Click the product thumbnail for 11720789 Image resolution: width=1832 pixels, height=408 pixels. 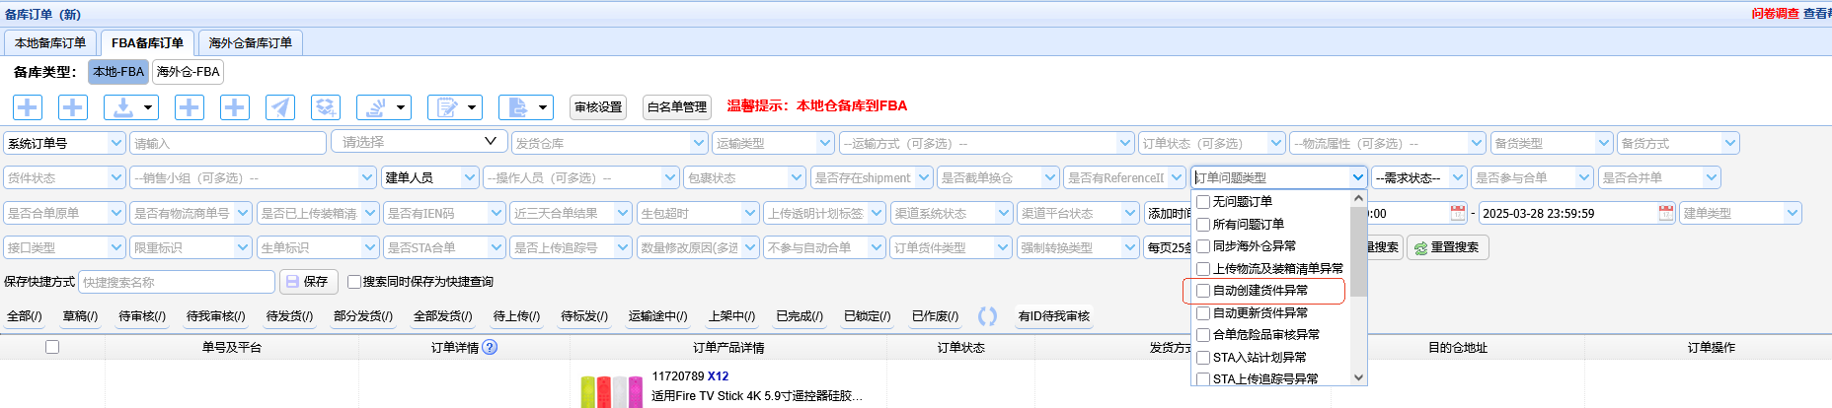[611, 390]
